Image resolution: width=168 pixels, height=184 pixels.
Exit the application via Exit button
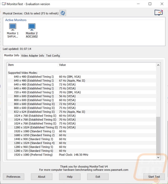click(x=98, y=177)
